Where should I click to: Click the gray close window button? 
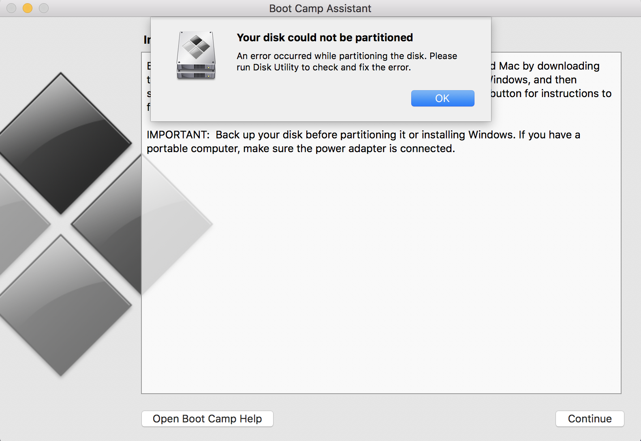(x=11, y=8)
